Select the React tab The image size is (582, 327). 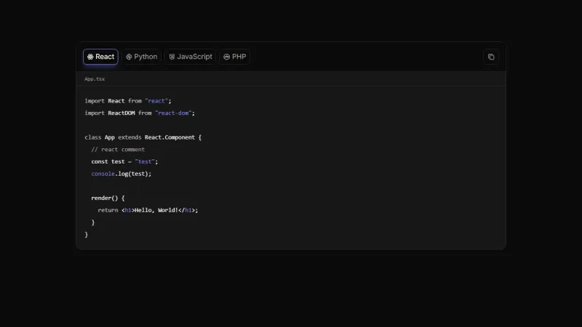(100, 57)
